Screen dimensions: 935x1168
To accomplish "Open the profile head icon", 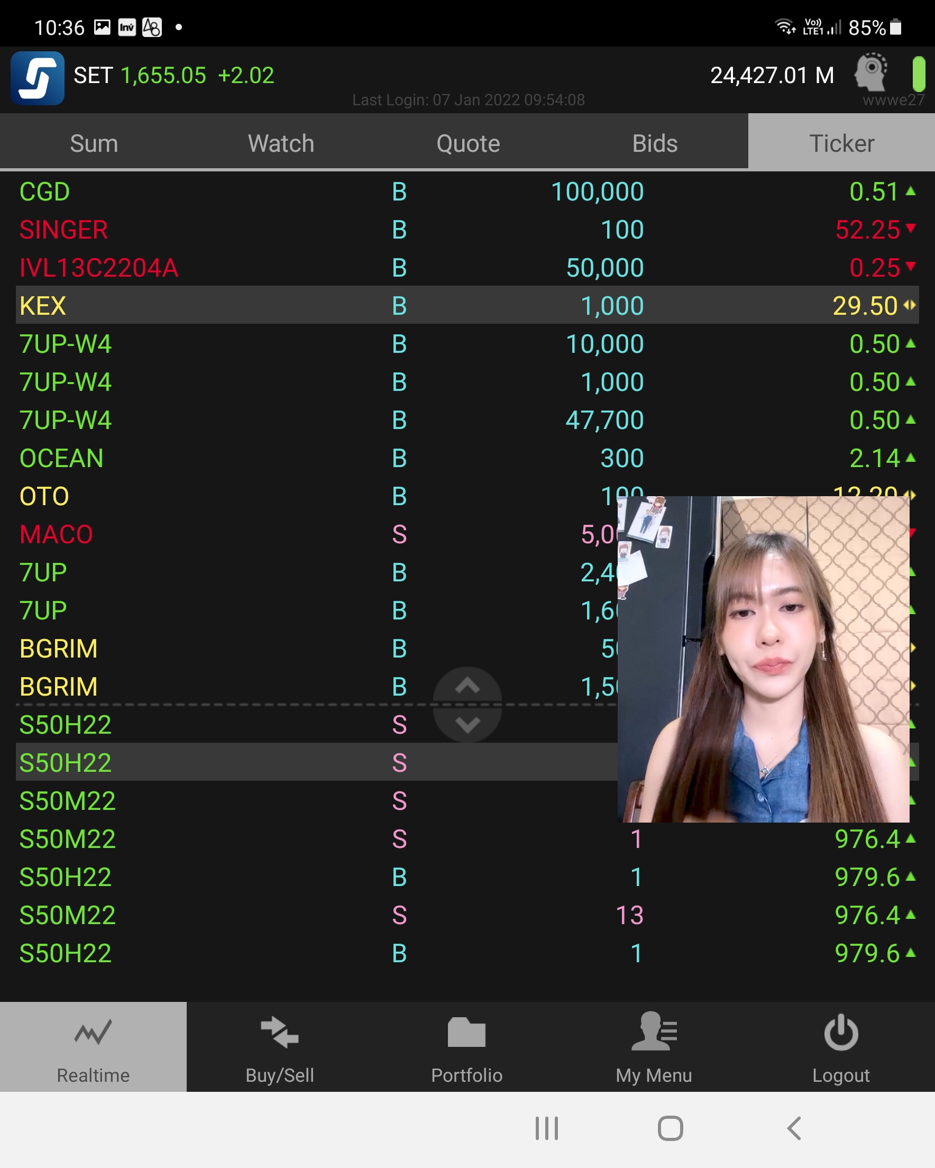I will (x=870, y=71).
